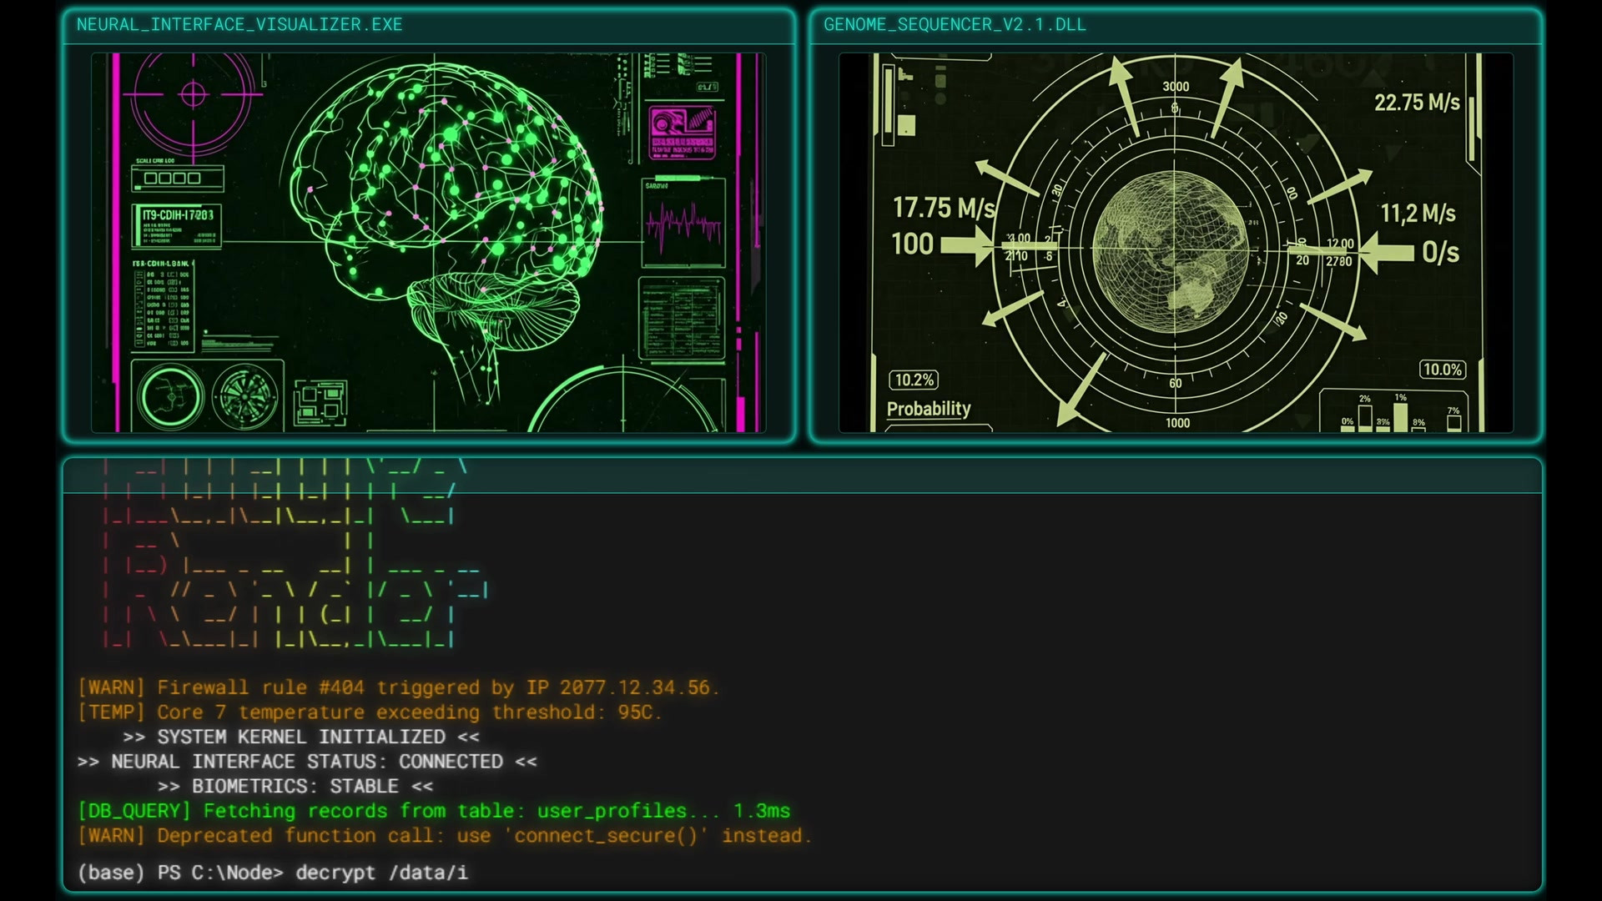
Task: Toggle the last square in four-box row
Action: point(194,179)
